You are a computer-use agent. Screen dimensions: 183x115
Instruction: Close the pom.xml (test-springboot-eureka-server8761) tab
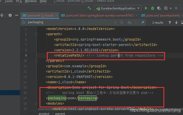pos(136,15)
